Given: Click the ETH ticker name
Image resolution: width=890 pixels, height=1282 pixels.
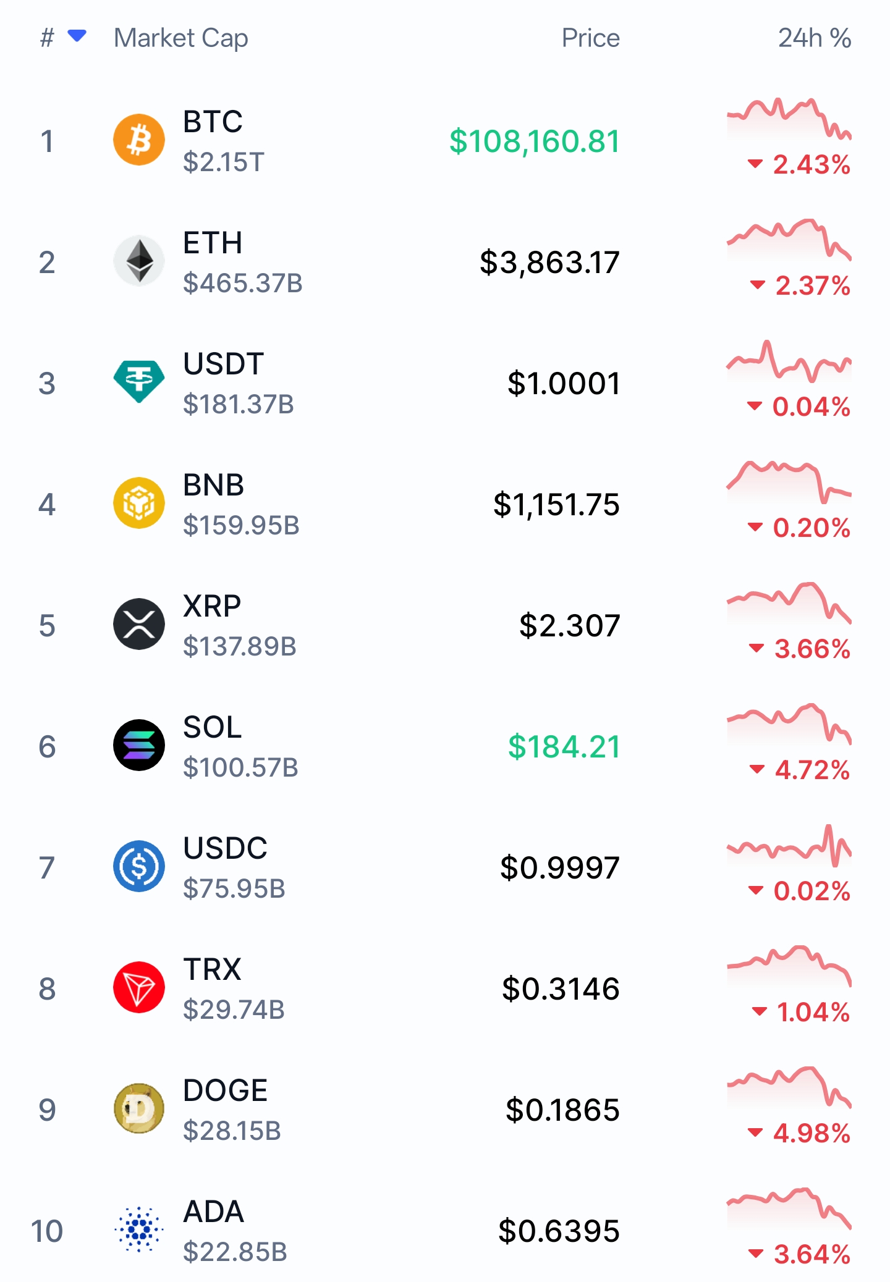Looking at the screenshot, I should pyautogui.click(x=213, y=243).
